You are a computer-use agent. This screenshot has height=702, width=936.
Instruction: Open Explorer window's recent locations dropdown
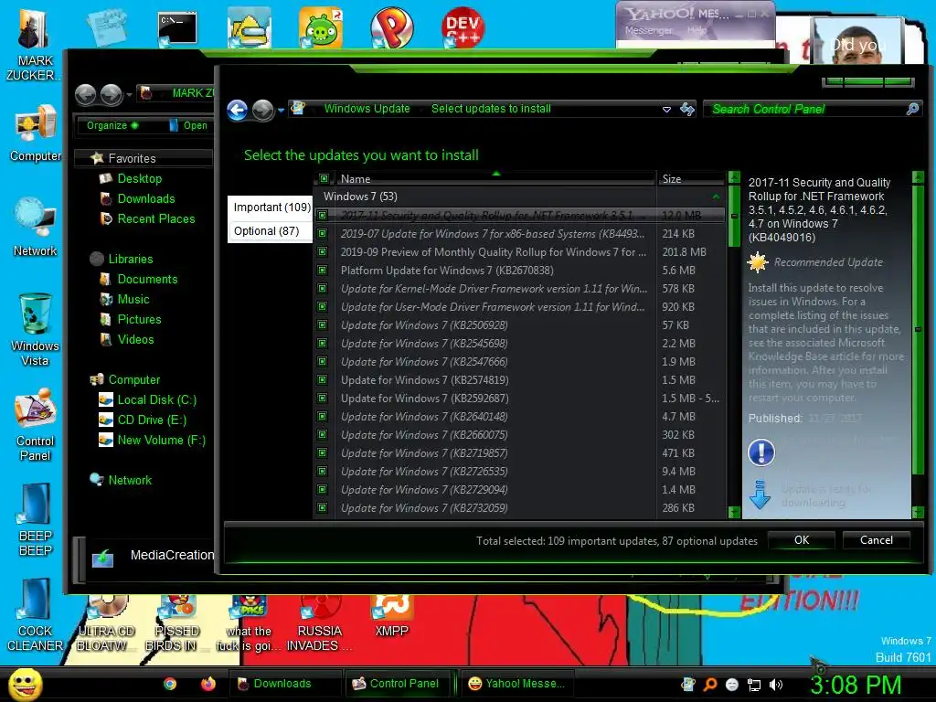(129, 94)
